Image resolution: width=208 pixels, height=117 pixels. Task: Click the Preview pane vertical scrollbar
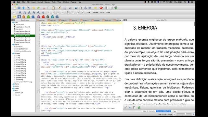pos(194,24)
